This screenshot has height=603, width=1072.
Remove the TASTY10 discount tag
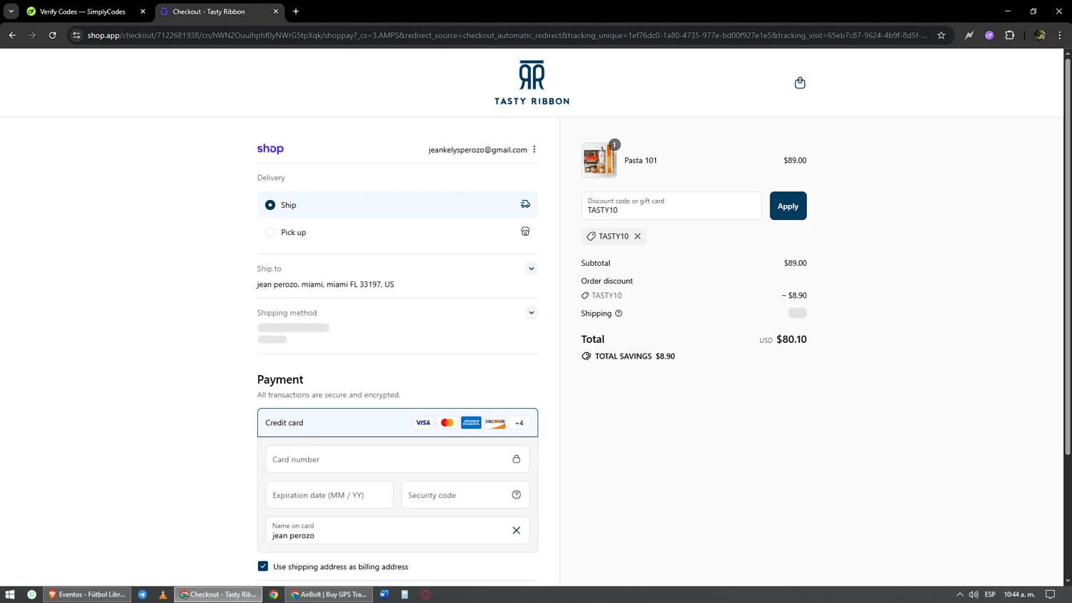point(637,236)
